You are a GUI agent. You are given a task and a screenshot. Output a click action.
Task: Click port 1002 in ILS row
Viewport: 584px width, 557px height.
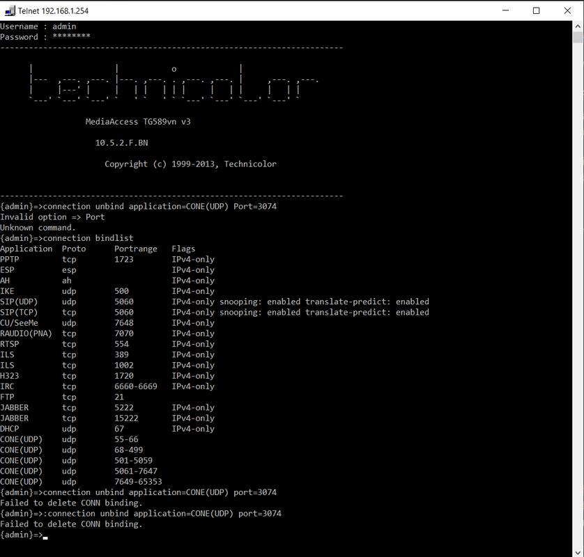[123, 366]
